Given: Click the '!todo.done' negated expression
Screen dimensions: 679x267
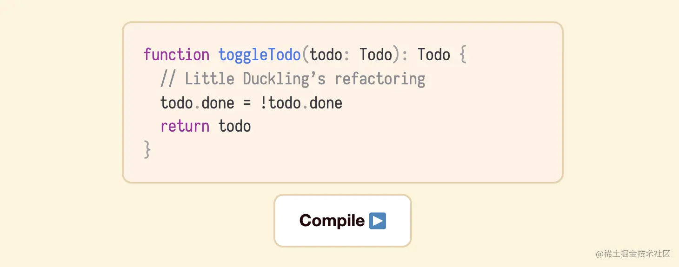Looking at the screenshot, I should coord(301,102).
